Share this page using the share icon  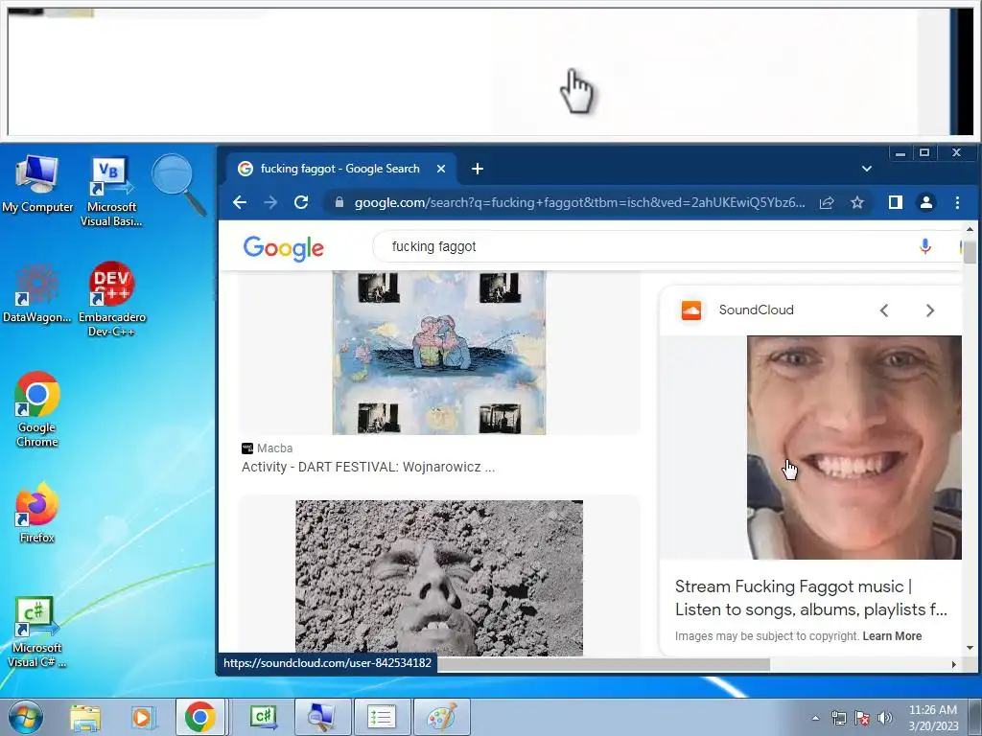click(827, 202)
